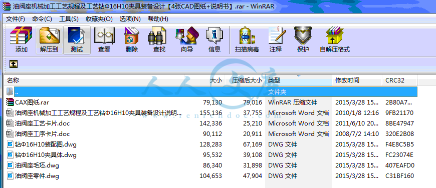Image resolution: width=436 pixels, height=188 pixels.
Task: Click the 添加 (Add) toolbar icon
Action: click(x=21, y=35)
